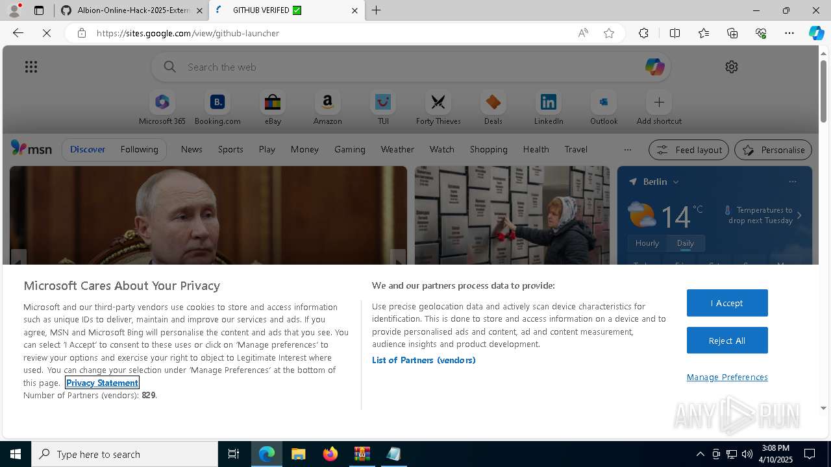Open the Health section
Screen dimensions: 831x467
tap(536, 149)
